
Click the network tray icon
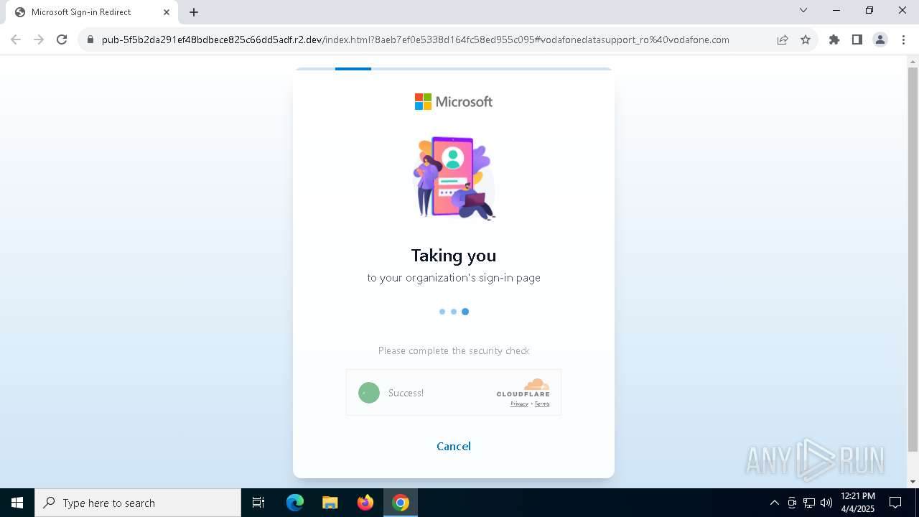coord(809,503)
